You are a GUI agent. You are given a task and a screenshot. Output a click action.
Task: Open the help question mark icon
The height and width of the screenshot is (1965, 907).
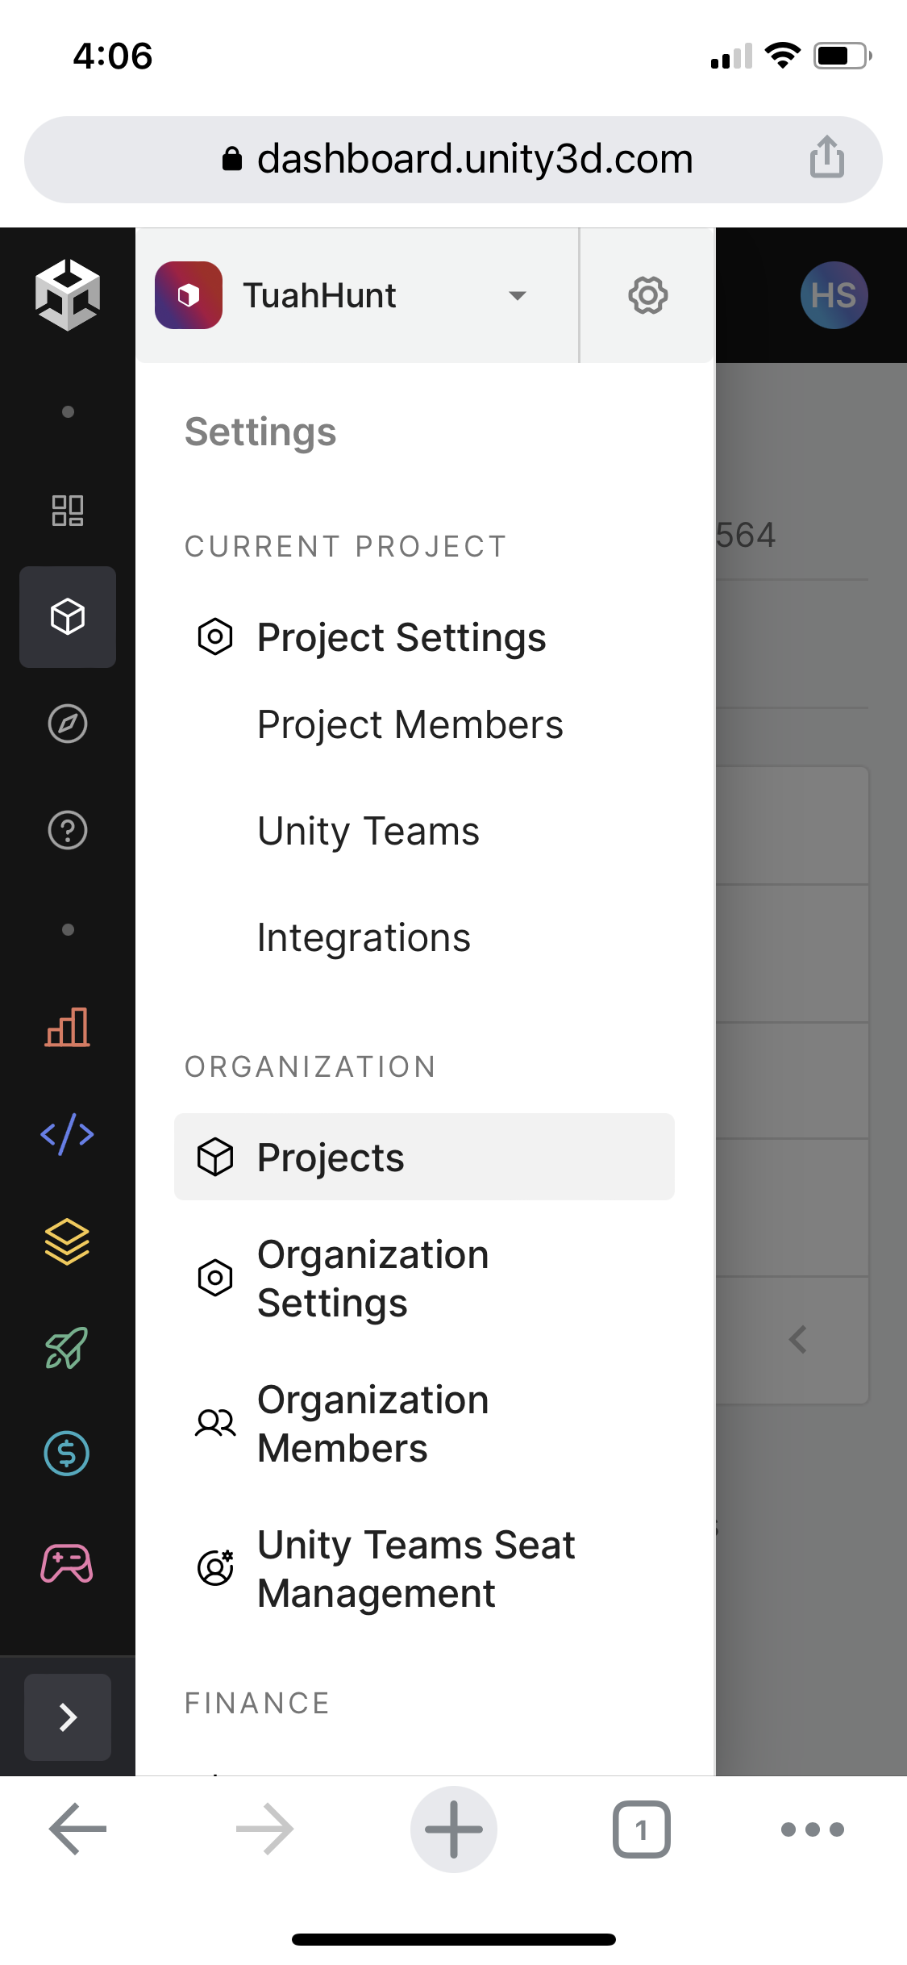click(68, 830)
